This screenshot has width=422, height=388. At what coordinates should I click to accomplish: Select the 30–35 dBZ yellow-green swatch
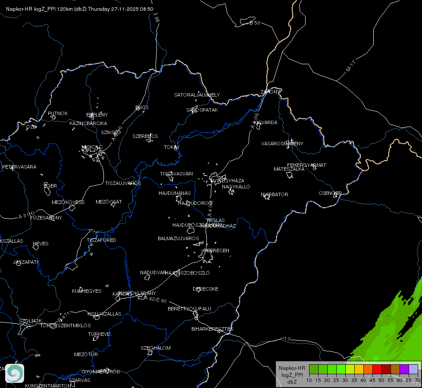[350, 369]
